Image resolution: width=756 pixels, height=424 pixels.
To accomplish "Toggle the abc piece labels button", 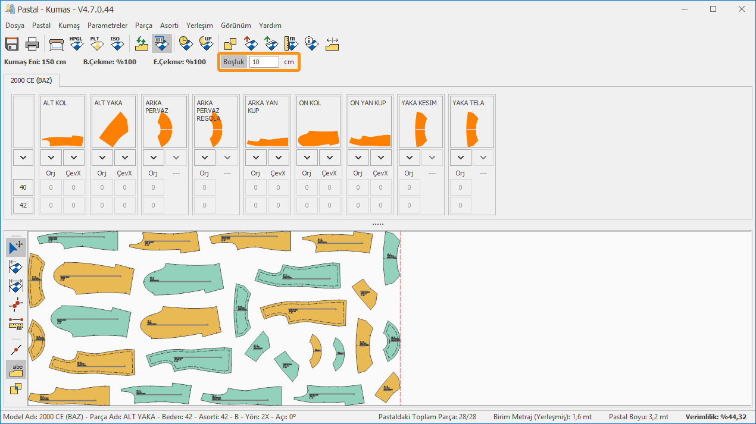I will tap(16, 369).
